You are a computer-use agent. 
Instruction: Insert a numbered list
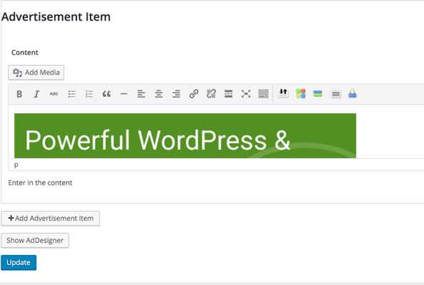pyautogui.click(x=89, y=94)
